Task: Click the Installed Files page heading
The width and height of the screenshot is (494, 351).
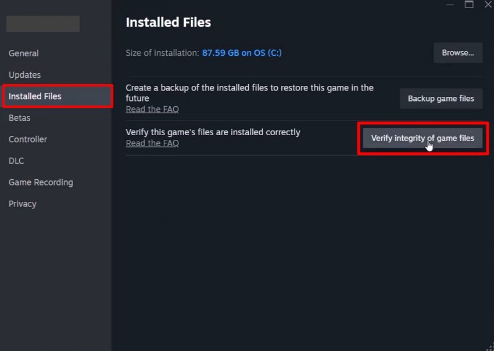Action: click(168, 23)
